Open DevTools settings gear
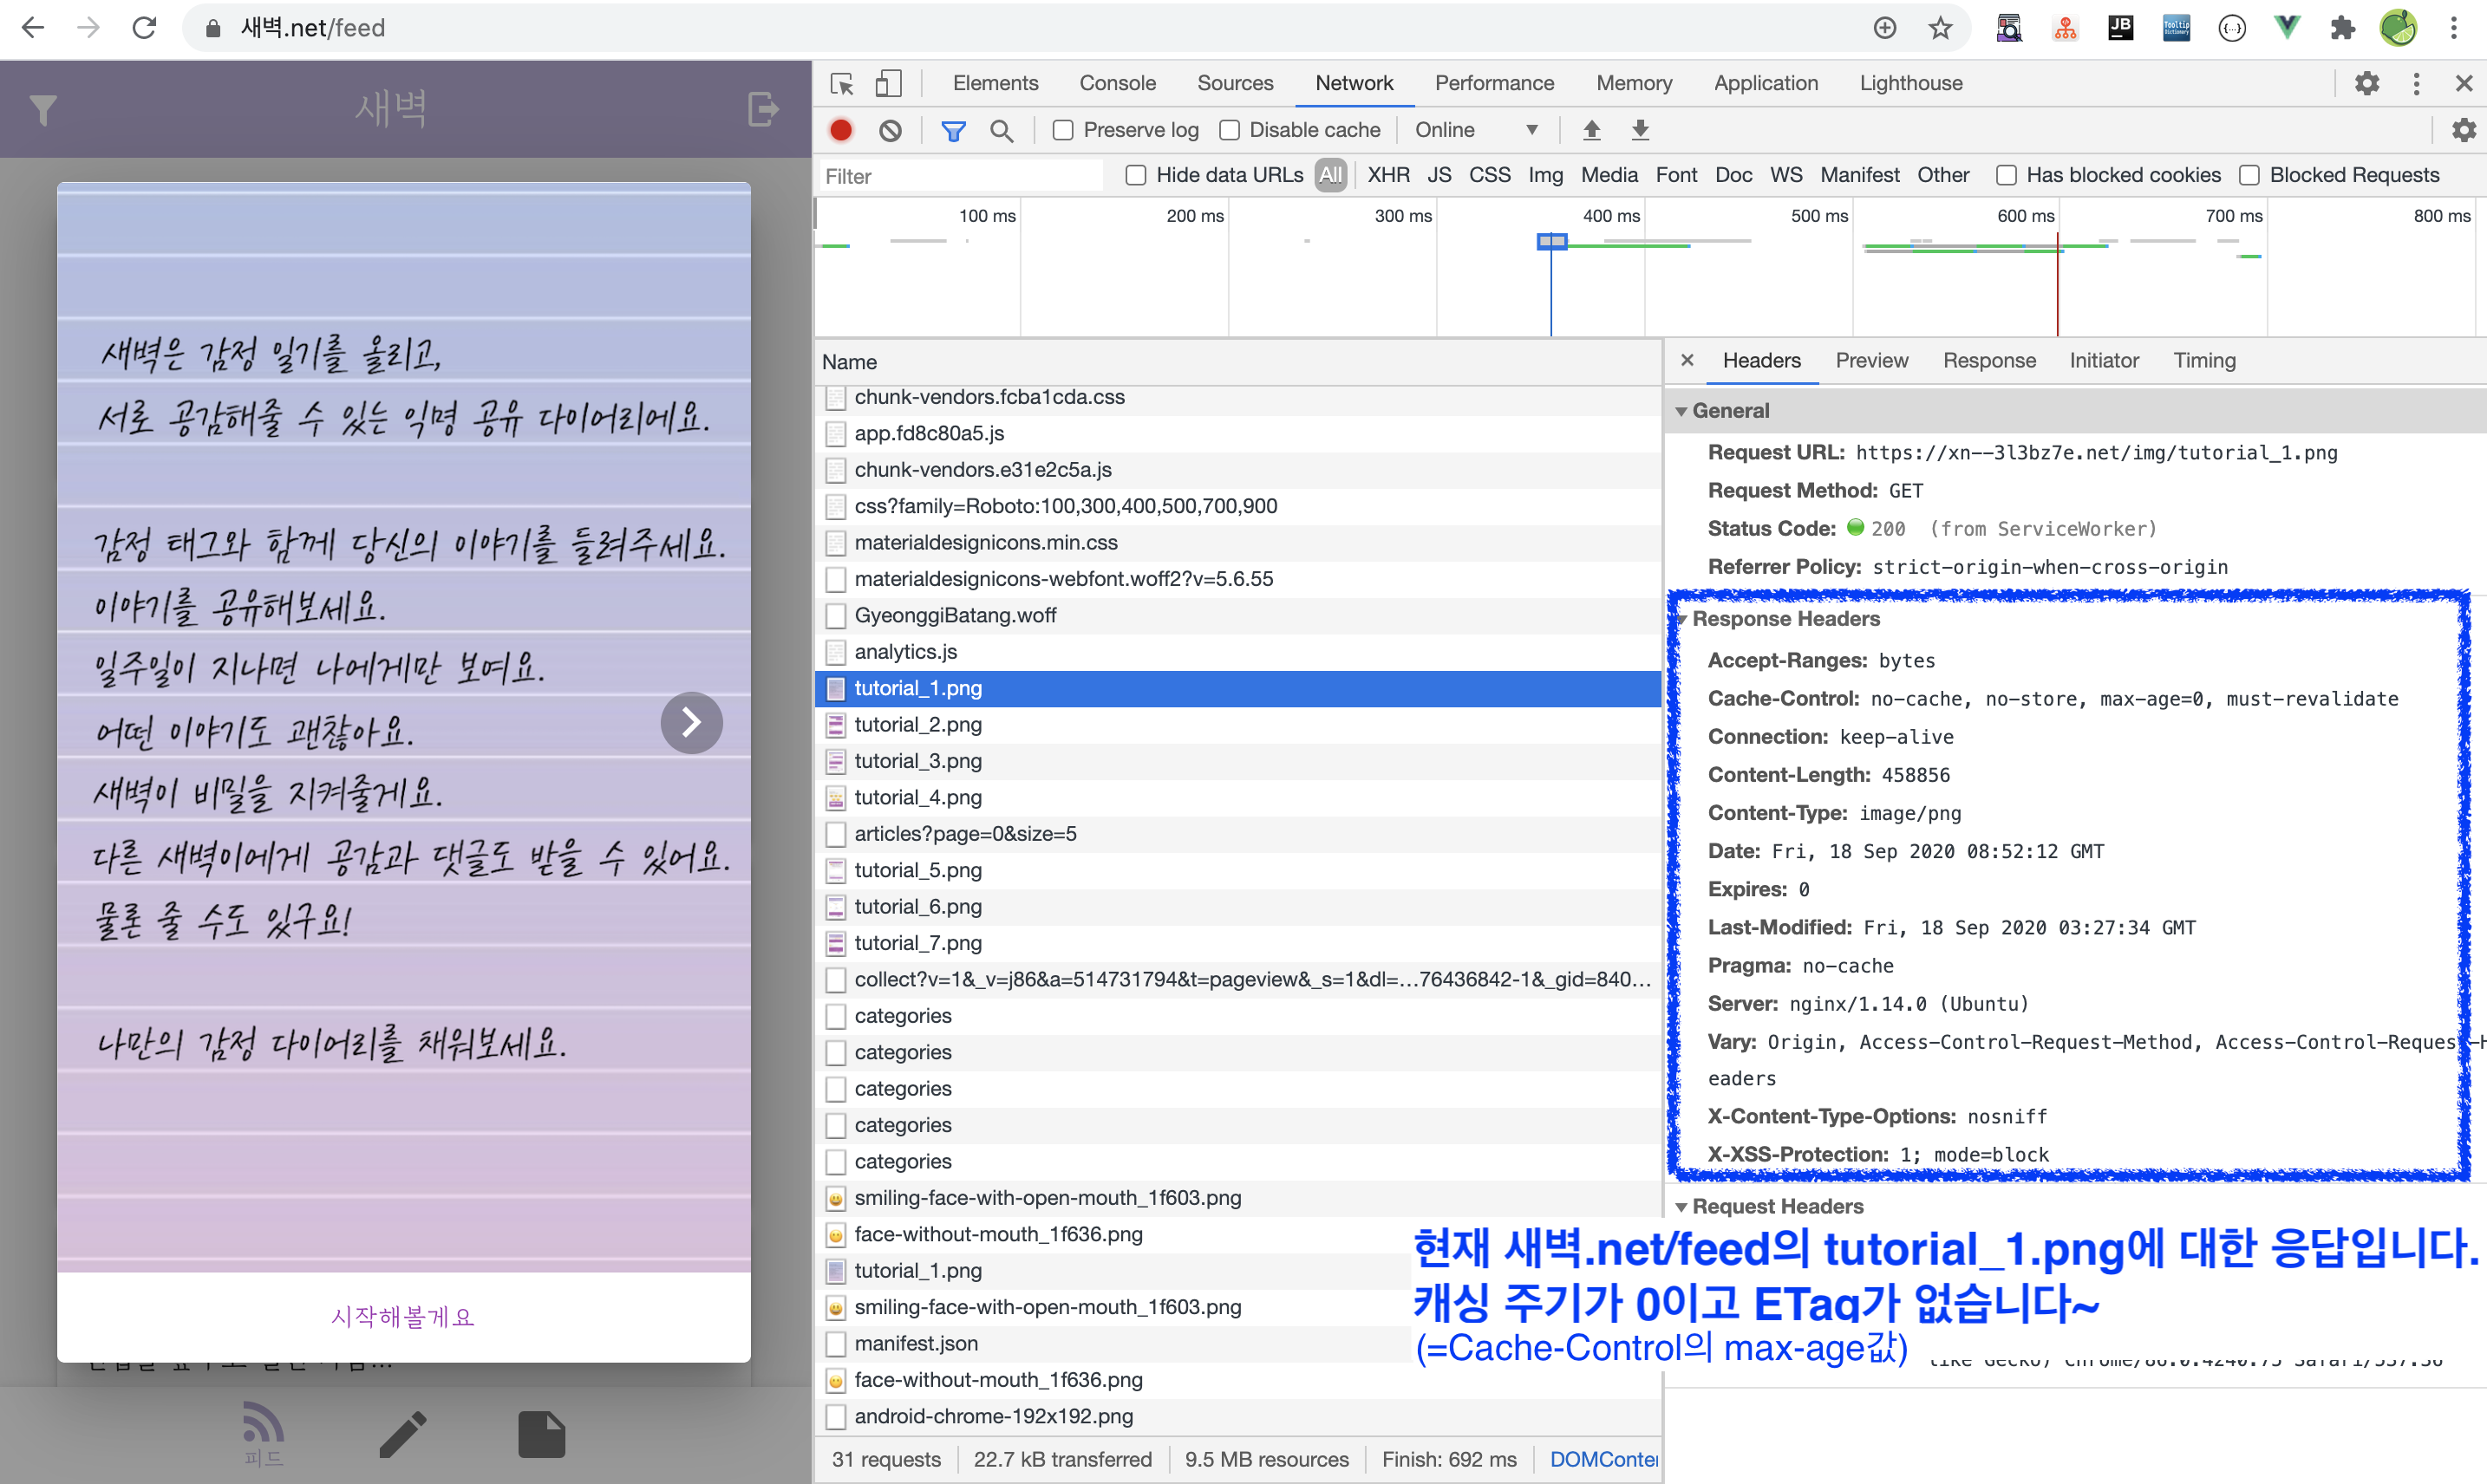Image resolution: width=2487 pixels, height=1484 pixels. click(x=2366, y=83)
